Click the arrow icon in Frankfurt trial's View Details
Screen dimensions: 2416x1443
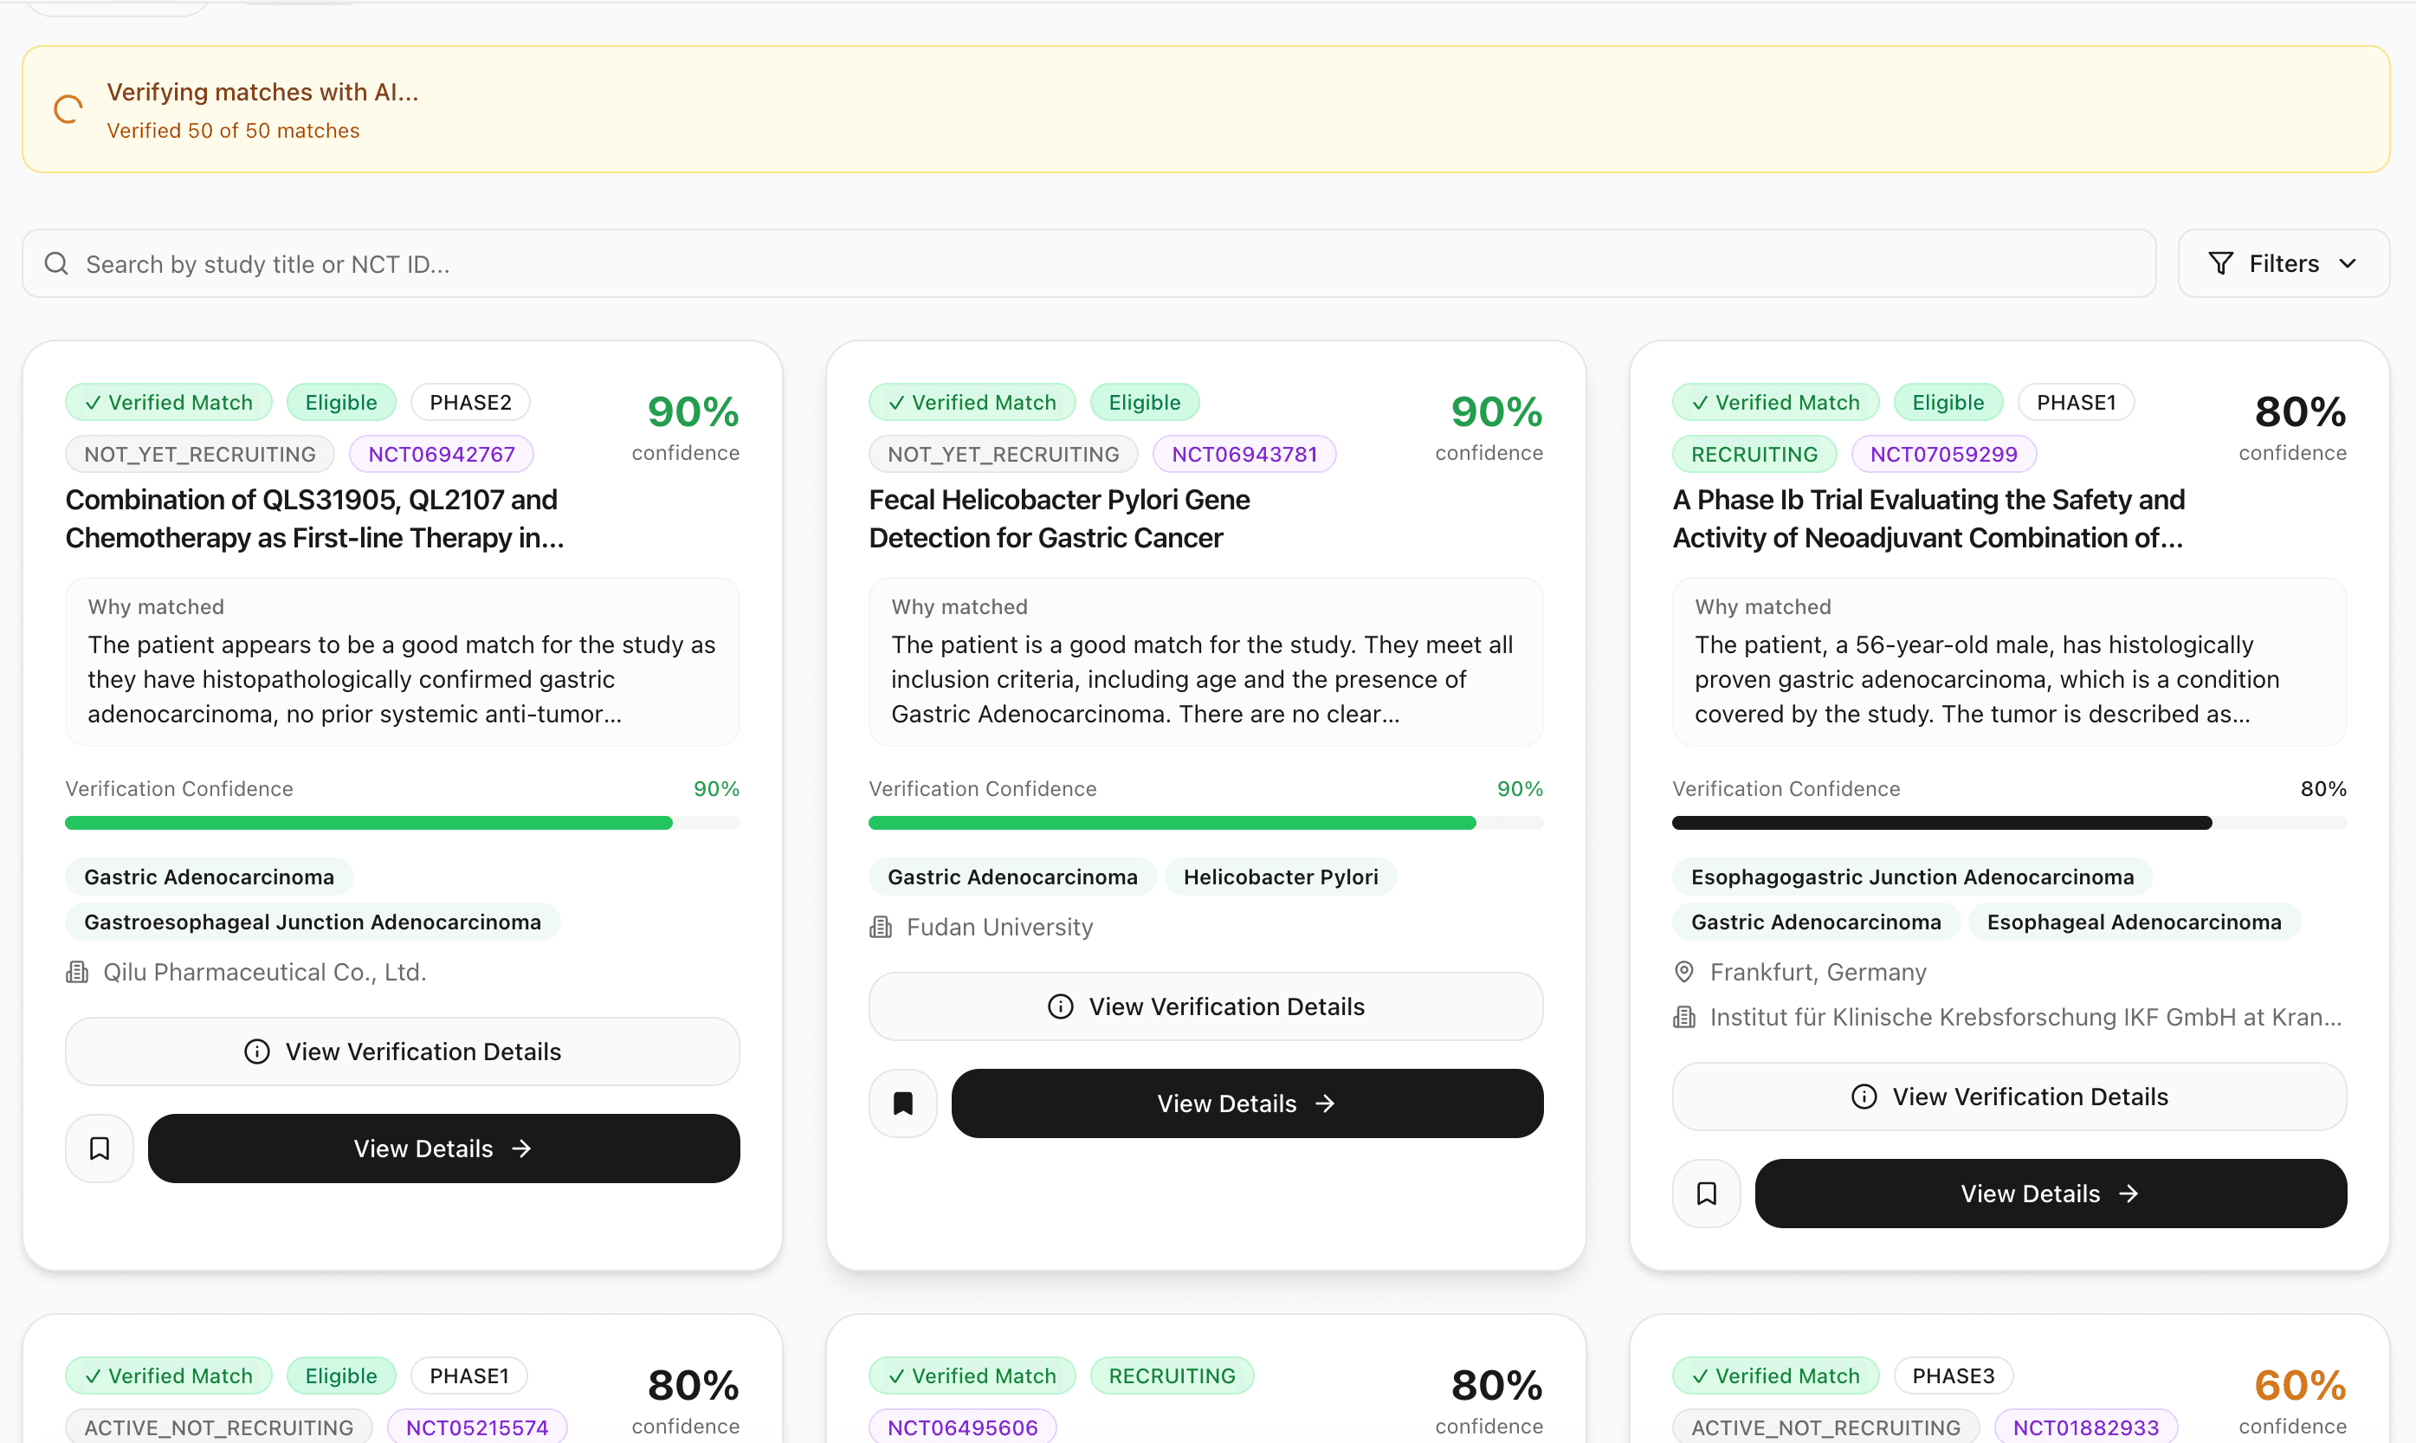[2129, 1193]
